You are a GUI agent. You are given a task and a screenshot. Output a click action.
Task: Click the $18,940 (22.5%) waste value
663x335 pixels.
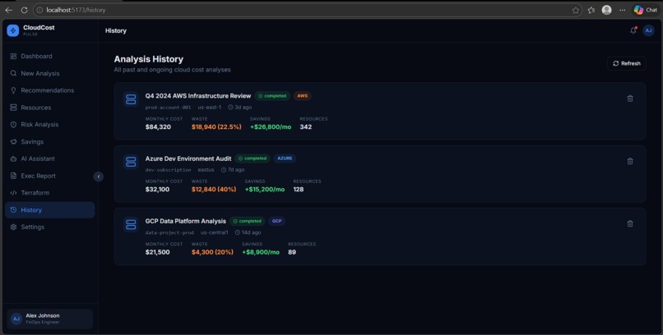coord(216,127)
